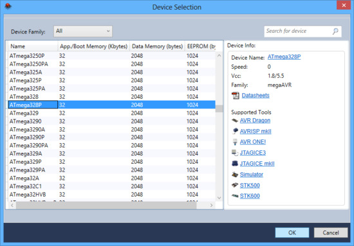Image resolution: width=354 pixels, height=246 pixels.
Task: Click the vertical scrollbar thumb
Action: [x=219, y=109]
